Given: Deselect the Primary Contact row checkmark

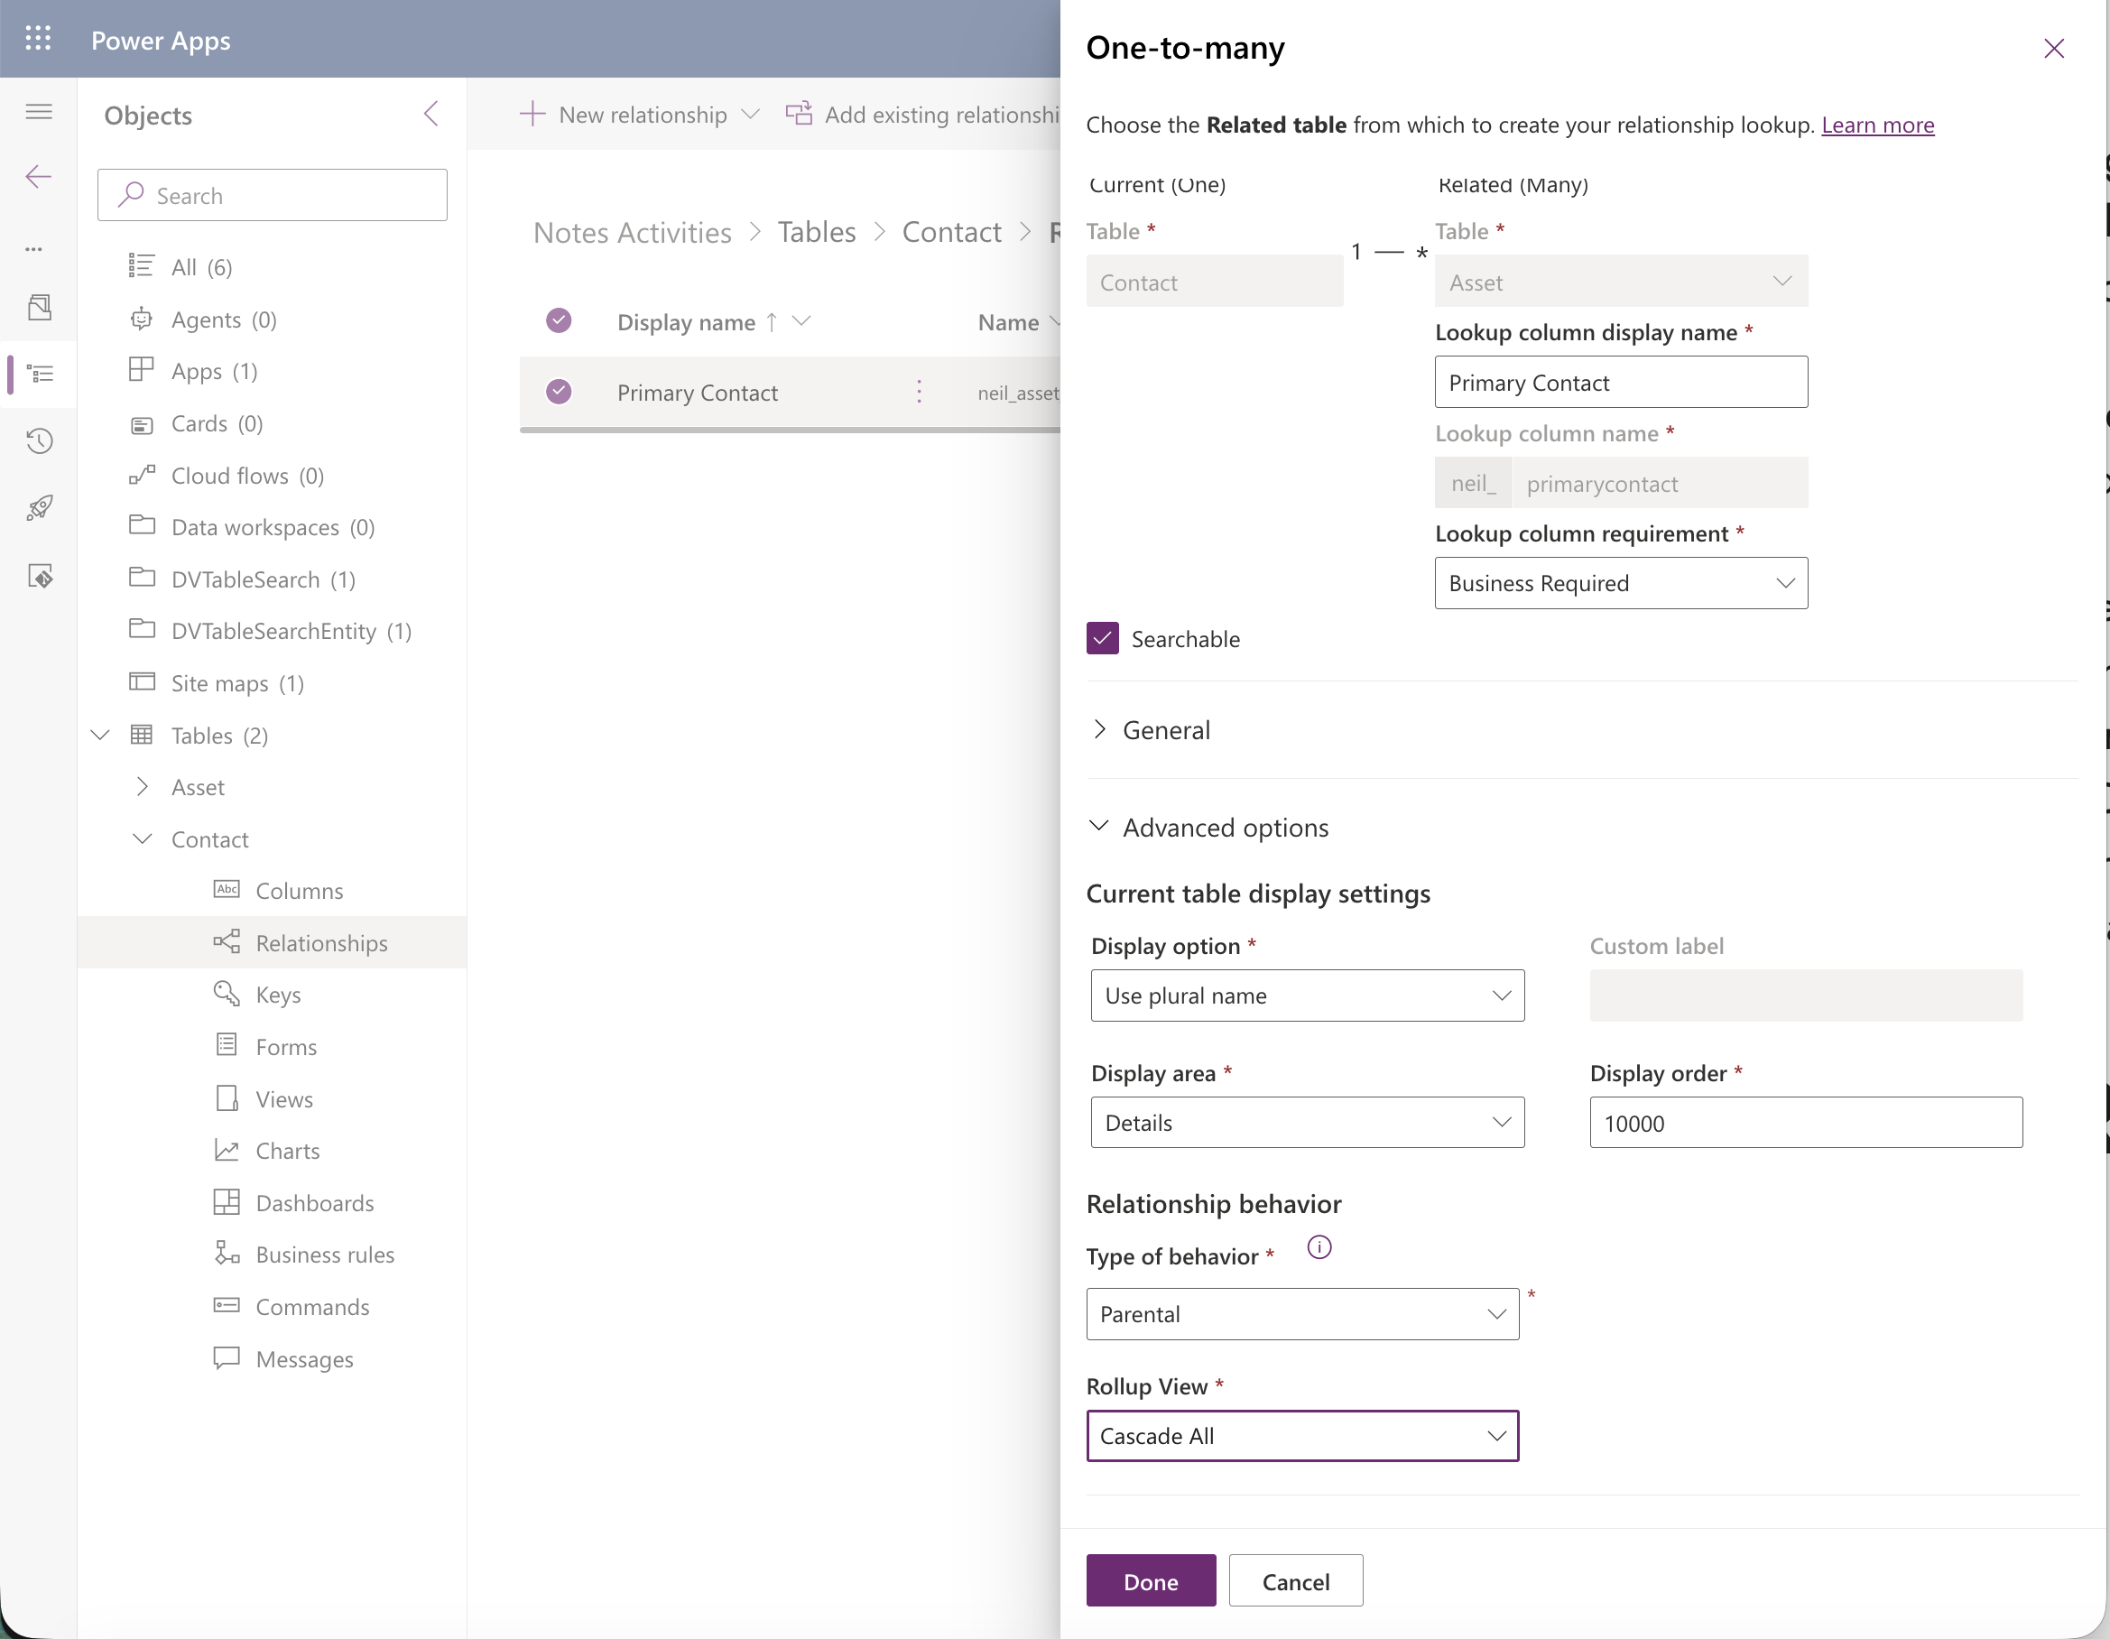Looking at the screenshot, I should click(559, 392).
